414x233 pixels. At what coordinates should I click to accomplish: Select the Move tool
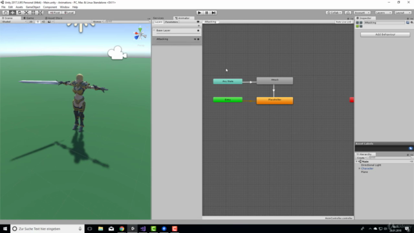[12, 13]
